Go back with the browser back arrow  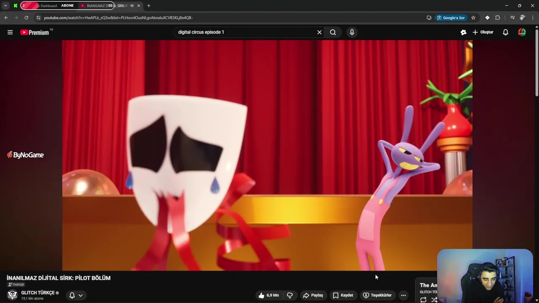[x=6, y=18]
